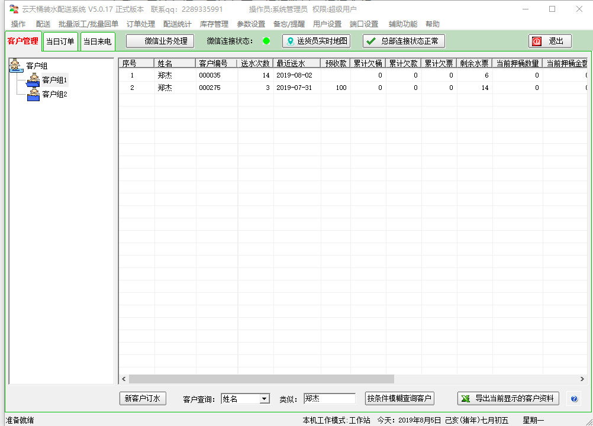
Task: Click 新客户订水 button
Action: (143, 398)
